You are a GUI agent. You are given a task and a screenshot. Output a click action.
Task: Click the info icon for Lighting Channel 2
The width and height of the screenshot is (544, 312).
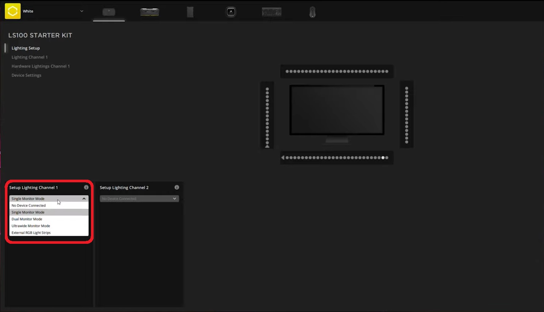tap(177, 187)
